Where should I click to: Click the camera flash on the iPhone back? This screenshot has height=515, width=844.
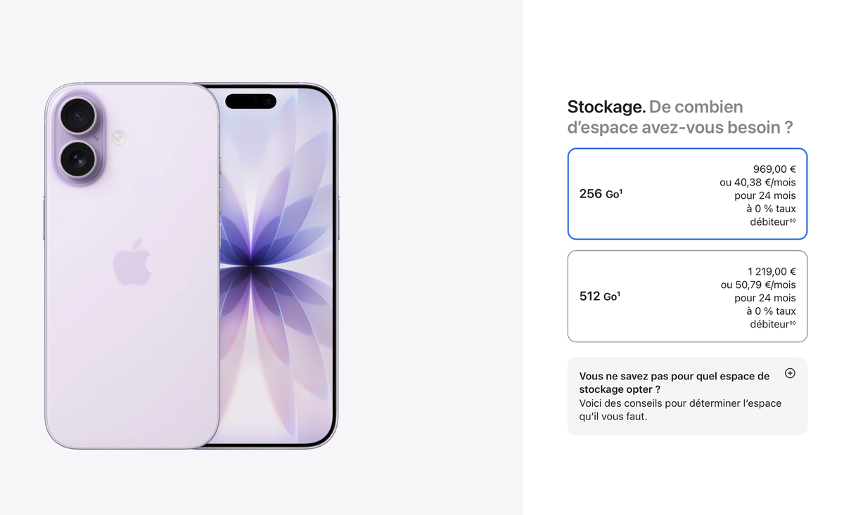coord(119,137)
